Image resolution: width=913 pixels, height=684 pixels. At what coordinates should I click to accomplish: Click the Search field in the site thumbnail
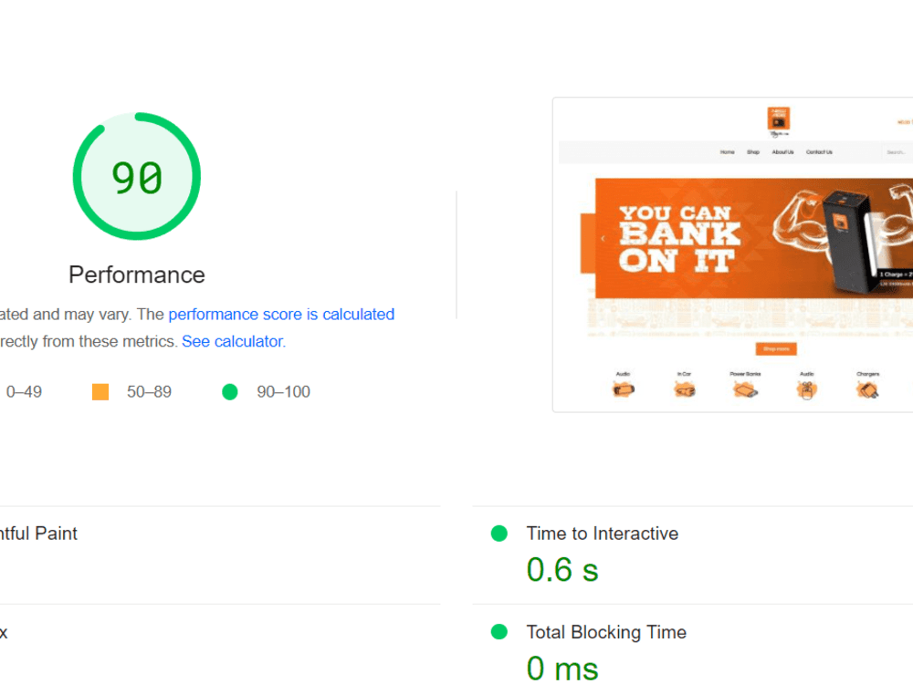click(x=897, y=152)
